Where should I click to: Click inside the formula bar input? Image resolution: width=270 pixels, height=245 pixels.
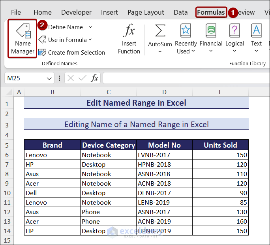186,78
